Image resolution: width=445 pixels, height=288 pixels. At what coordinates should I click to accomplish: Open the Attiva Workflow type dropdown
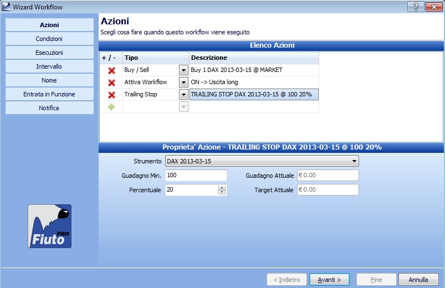click(x=183, y=83)
